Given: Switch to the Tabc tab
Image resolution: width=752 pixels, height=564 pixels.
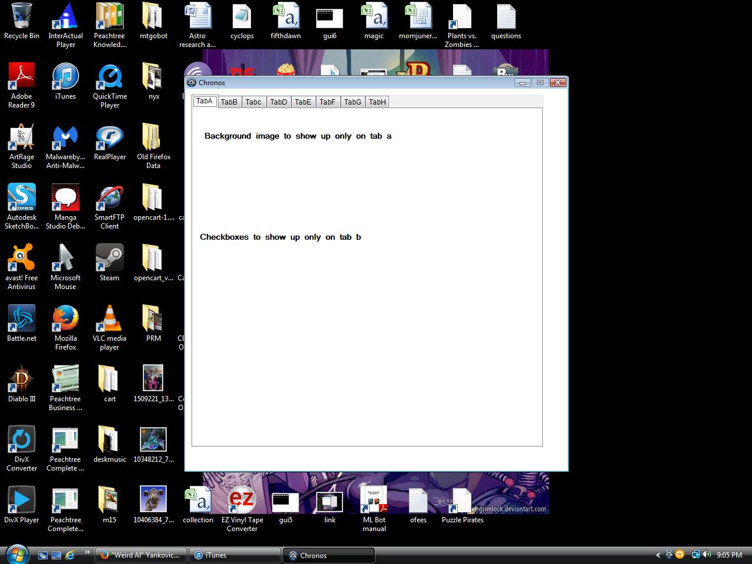Looking at the screenshot, I should coord(253,102).
